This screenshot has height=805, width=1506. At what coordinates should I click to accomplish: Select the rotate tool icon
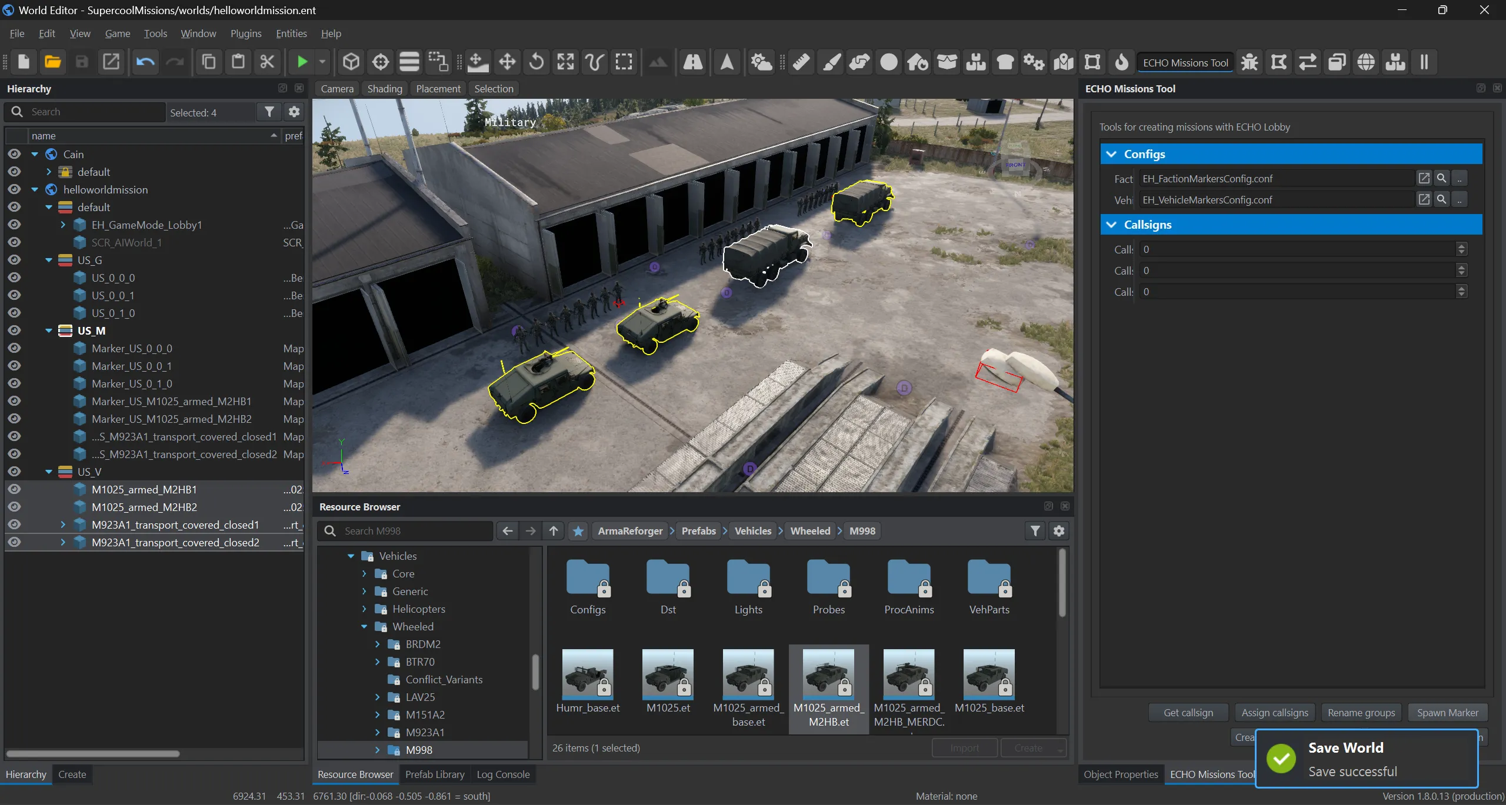click(537, 62)
